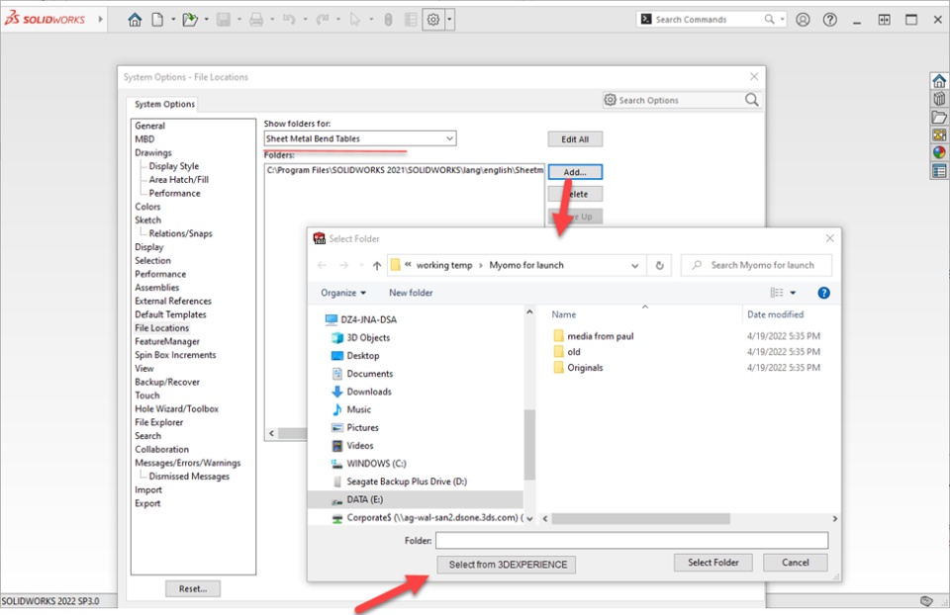Image resolution: width=950 pixels, height=615 pixels.
Task: Open Custom Properties task pane icon
Action: coord(939,171)
